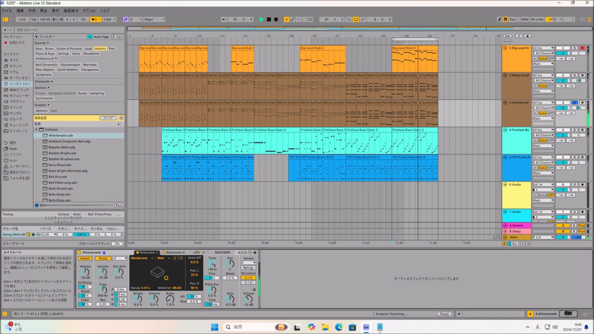
Task: Solo track 1 Big Lead St
Action: tap(574, 48)
